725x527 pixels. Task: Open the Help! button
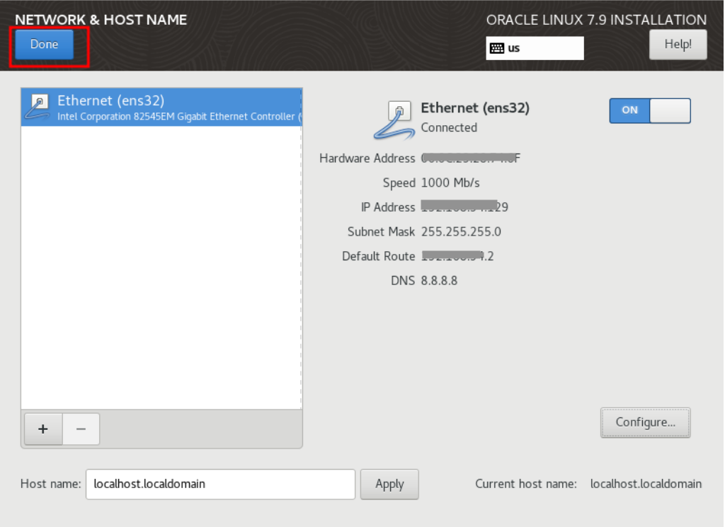(678, 45)
